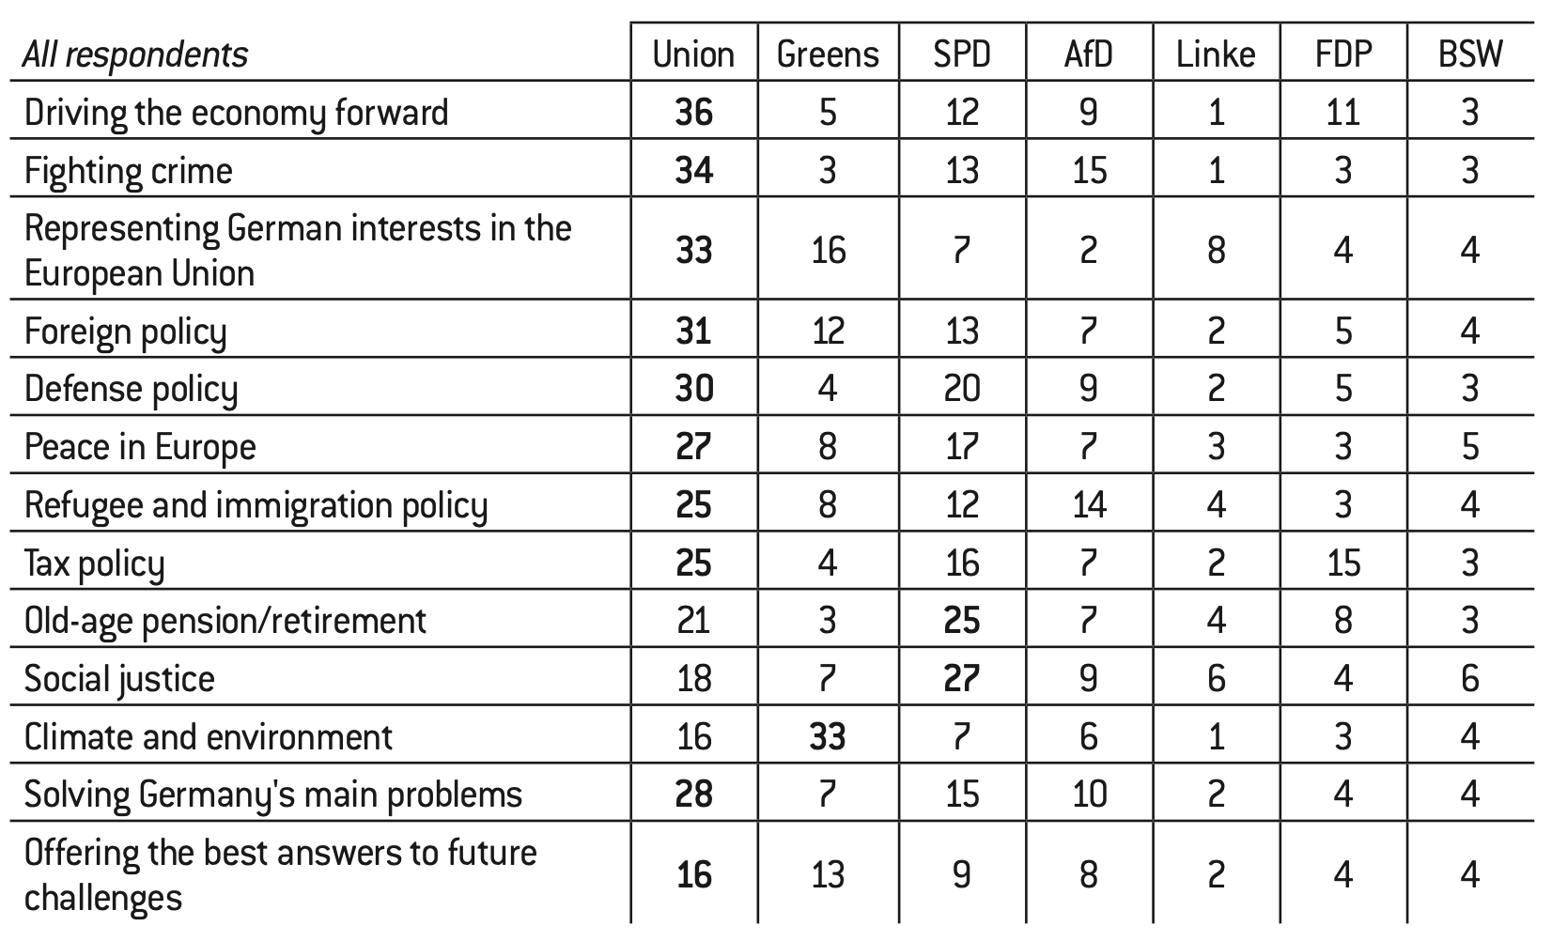Click the Greens column header
The height and width of the screenshot is (941, 1567).
click(828, 54)
